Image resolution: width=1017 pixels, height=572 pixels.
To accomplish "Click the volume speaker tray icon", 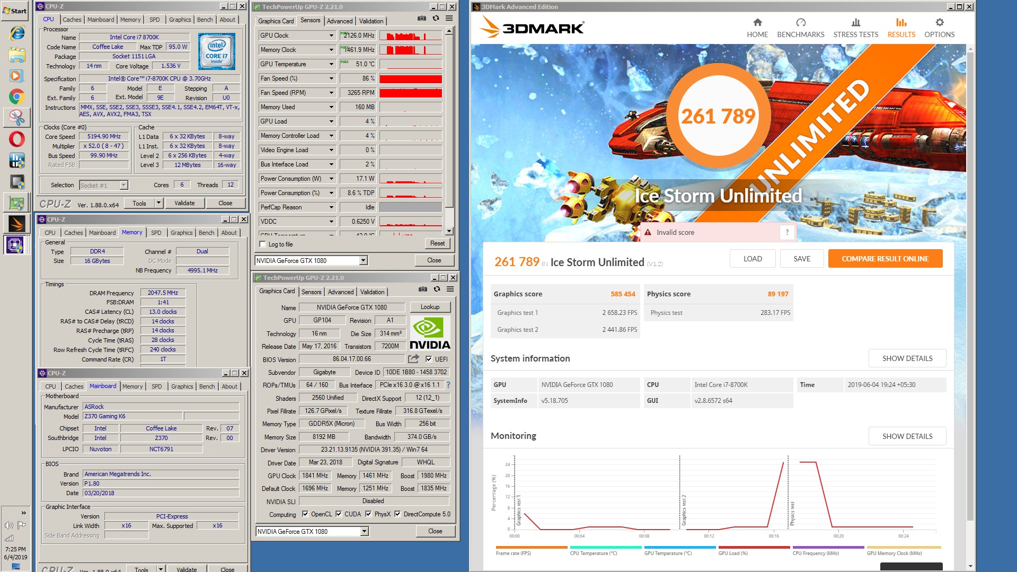I will (9, 525).
